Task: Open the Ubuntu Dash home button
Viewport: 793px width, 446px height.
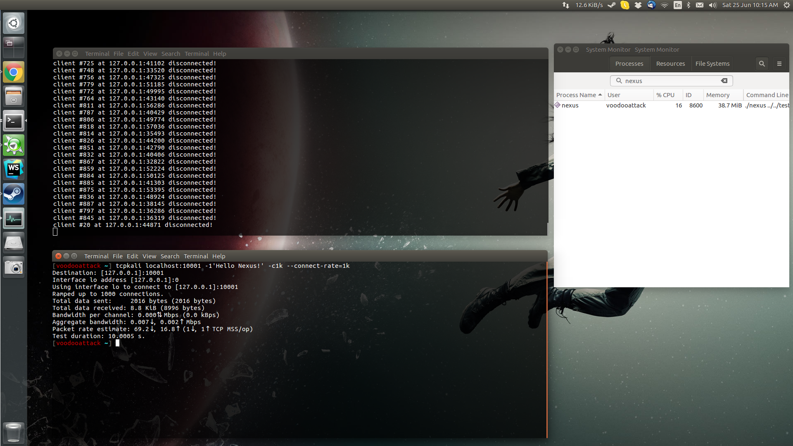Action: [x=14, y=23]
